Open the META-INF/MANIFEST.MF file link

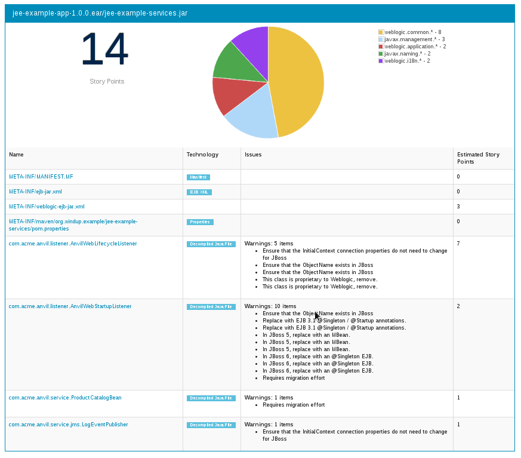(x=41, y=177)
